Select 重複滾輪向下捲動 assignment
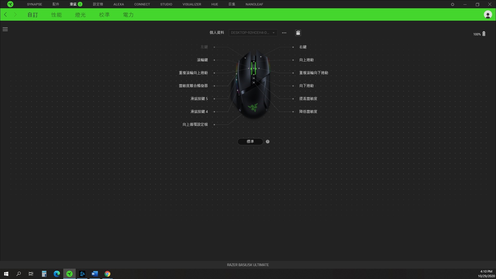The width and height of the screenshot is (496, 279). click(314, 73)
